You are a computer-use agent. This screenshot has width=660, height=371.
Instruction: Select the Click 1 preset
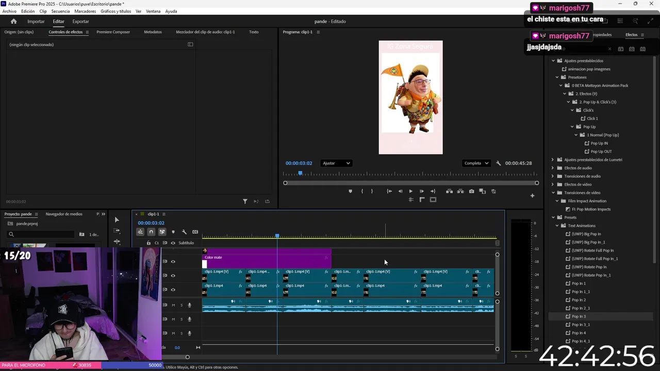pos(592,119)
